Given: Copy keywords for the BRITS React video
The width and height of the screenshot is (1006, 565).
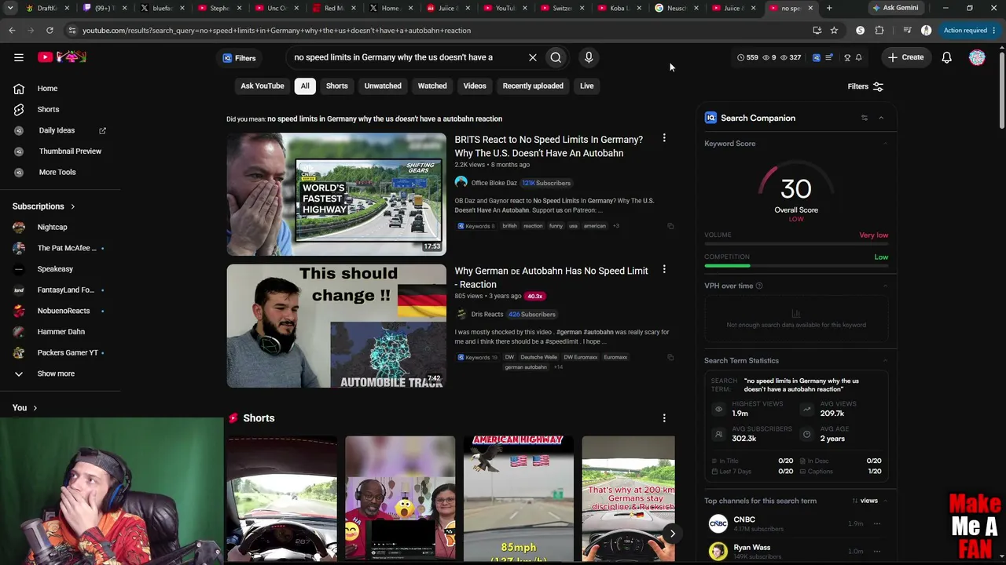Looking at the screenshot, I should [x=670, y=226].
